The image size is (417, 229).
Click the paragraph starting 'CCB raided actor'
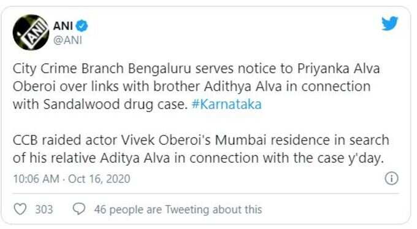201,149
